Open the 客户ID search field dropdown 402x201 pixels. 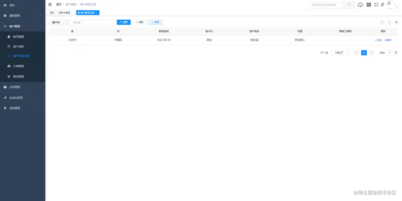coord(60,23)
